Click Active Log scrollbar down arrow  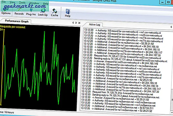click(x=172, y=112)
